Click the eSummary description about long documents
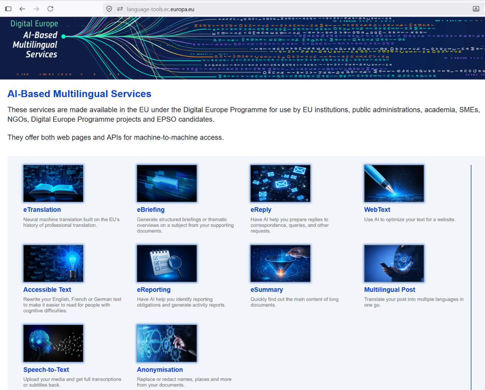 pyautogui.click(x=295, y=302)
